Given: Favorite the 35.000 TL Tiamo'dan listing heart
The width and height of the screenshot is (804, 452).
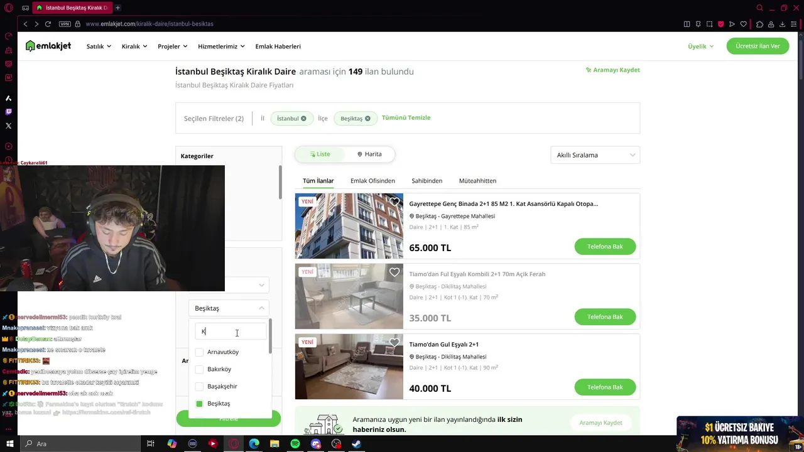Looking at the screenshot, I should (x=394, y=272).
